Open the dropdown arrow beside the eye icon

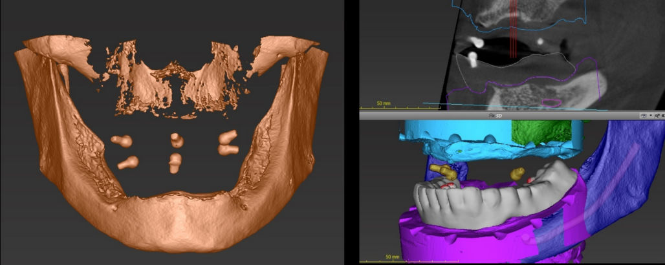tap(651, 115)
